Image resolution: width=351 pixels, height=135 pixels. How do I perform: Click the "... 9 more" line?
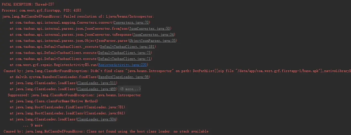point(33,125)
